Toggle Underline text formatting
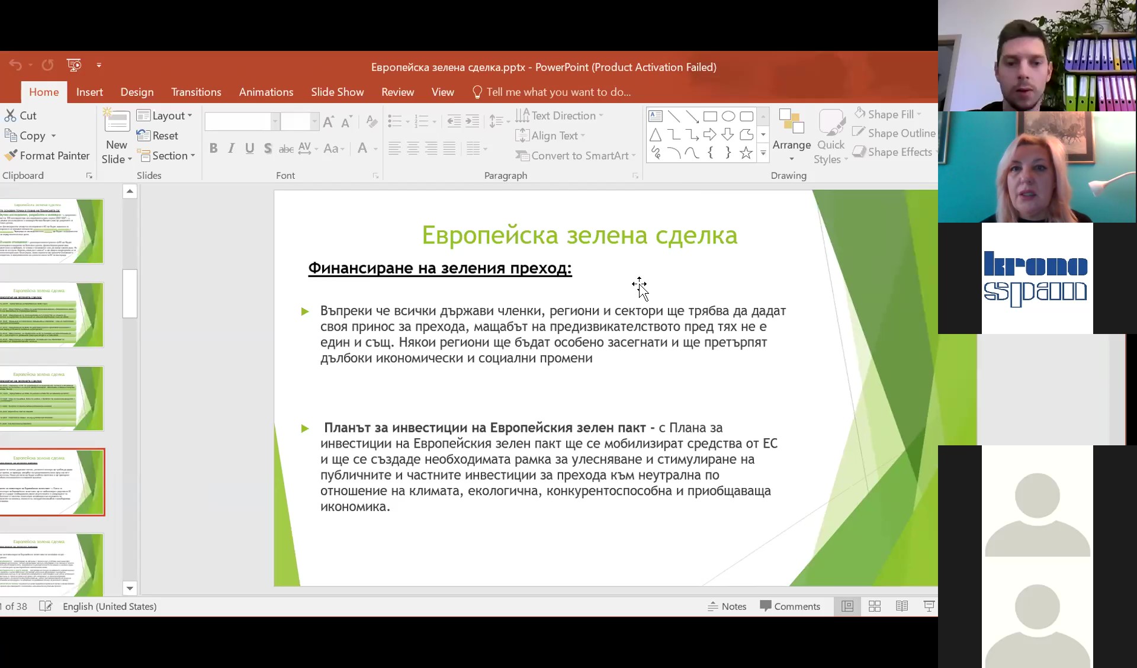 250,149
